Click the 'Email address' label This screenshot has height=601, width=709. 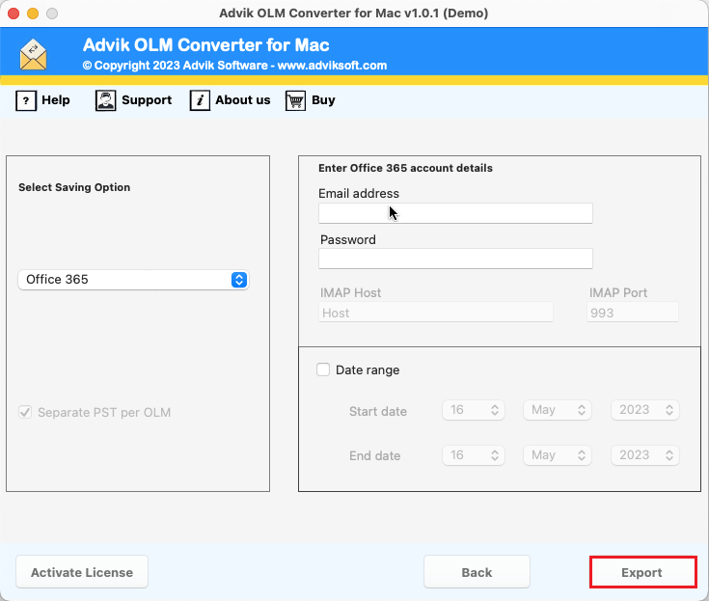pyautogui.click(x=359, y=193)
